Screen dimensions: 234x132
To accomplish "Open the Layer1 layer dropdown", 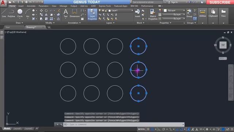I will click(x=132, y=11).
